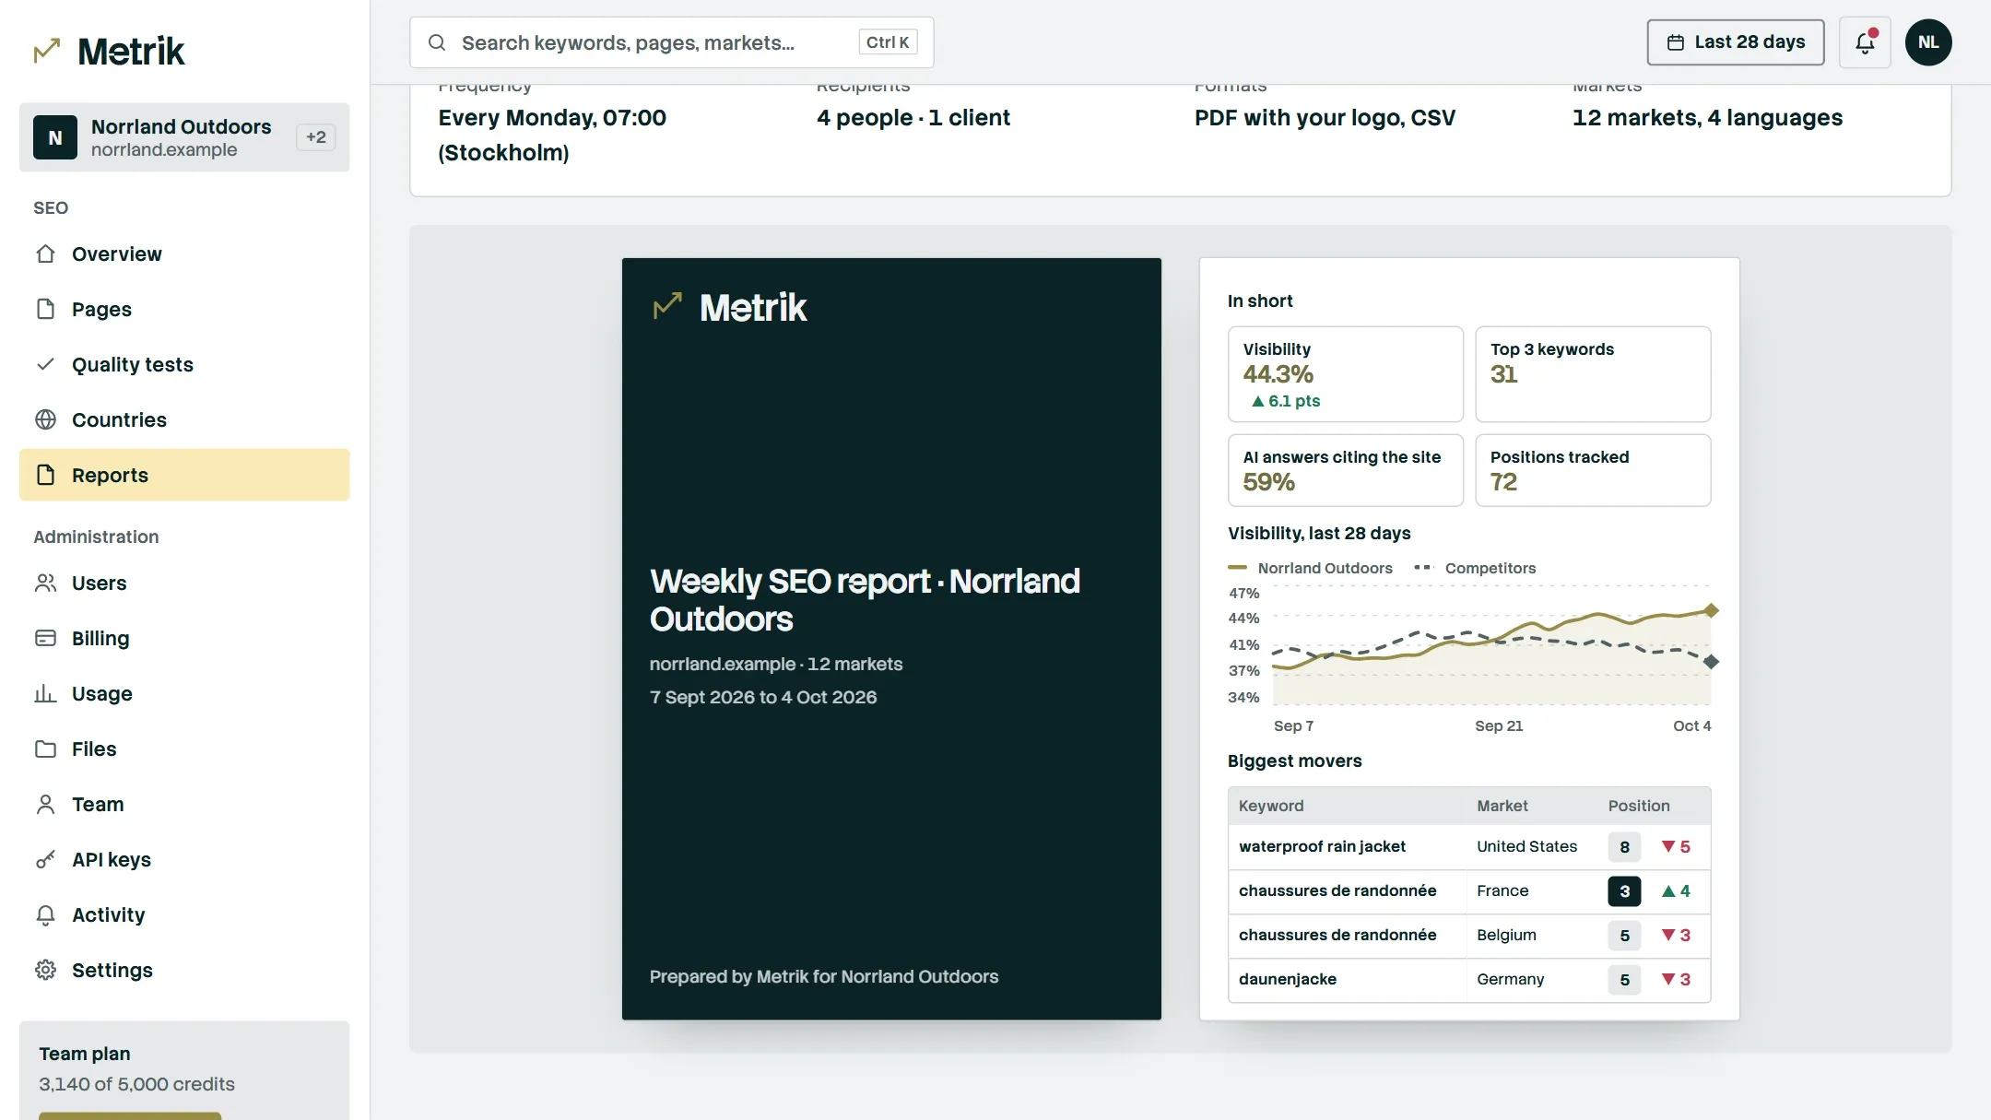Viewport: 1991px width, 1120px height.
Task: Click the Team person icon
Action: coord(45,804)
